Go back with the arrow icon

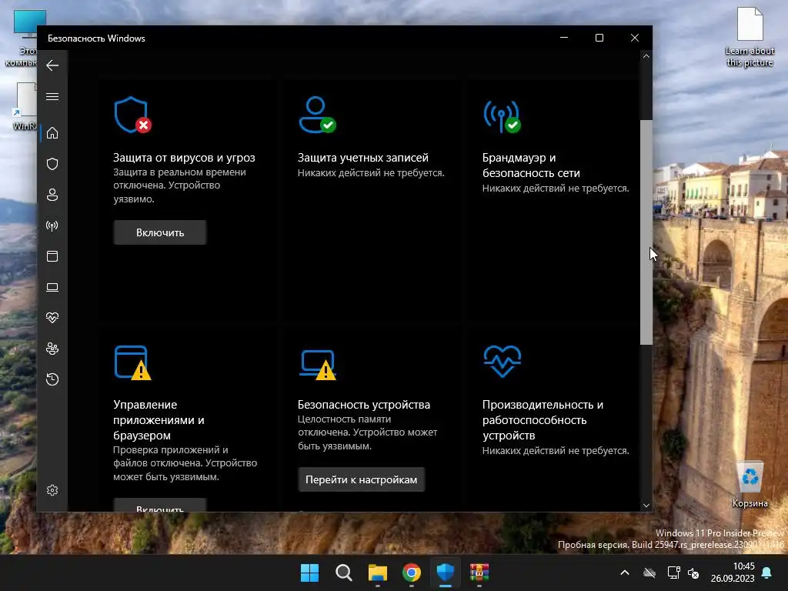click(x=52, y=65)
